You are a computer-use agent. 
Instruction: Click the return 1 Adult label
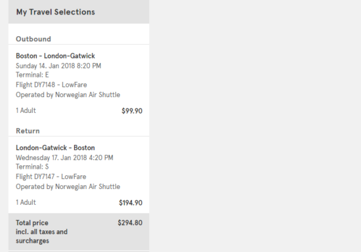(26, 202)
